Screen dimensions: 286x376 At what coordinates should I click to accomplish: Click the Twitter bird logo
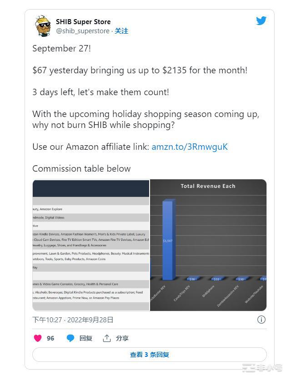point(261,20)
